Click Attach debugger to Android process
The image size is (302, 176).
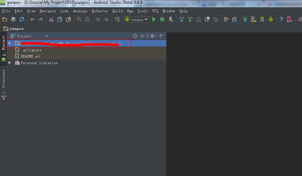pos(171,19)
